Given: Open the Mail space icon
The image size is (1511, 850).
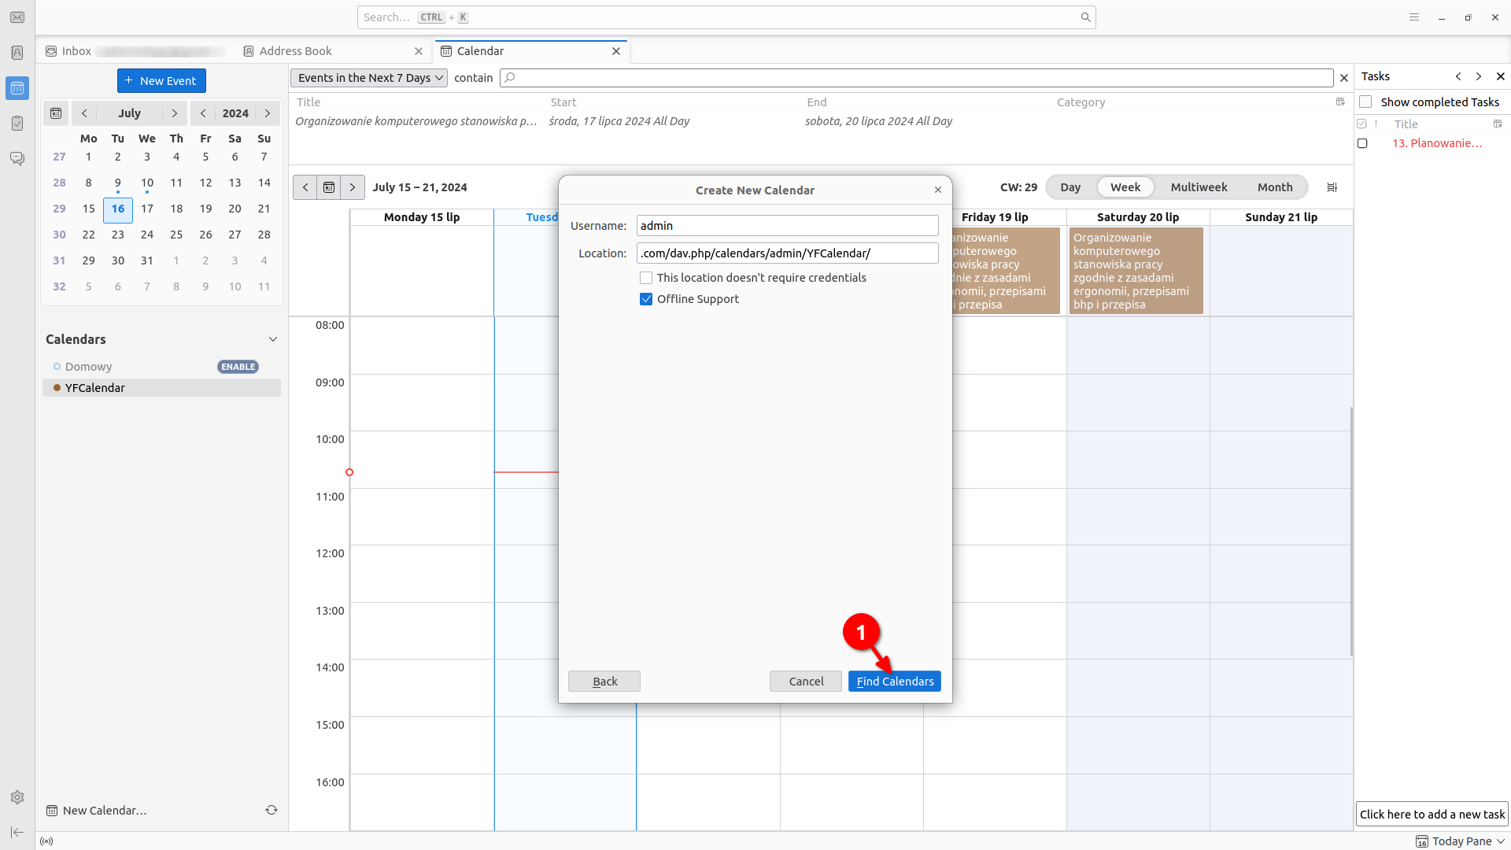Looking at the screenshot, I should (x=17, y=17).
